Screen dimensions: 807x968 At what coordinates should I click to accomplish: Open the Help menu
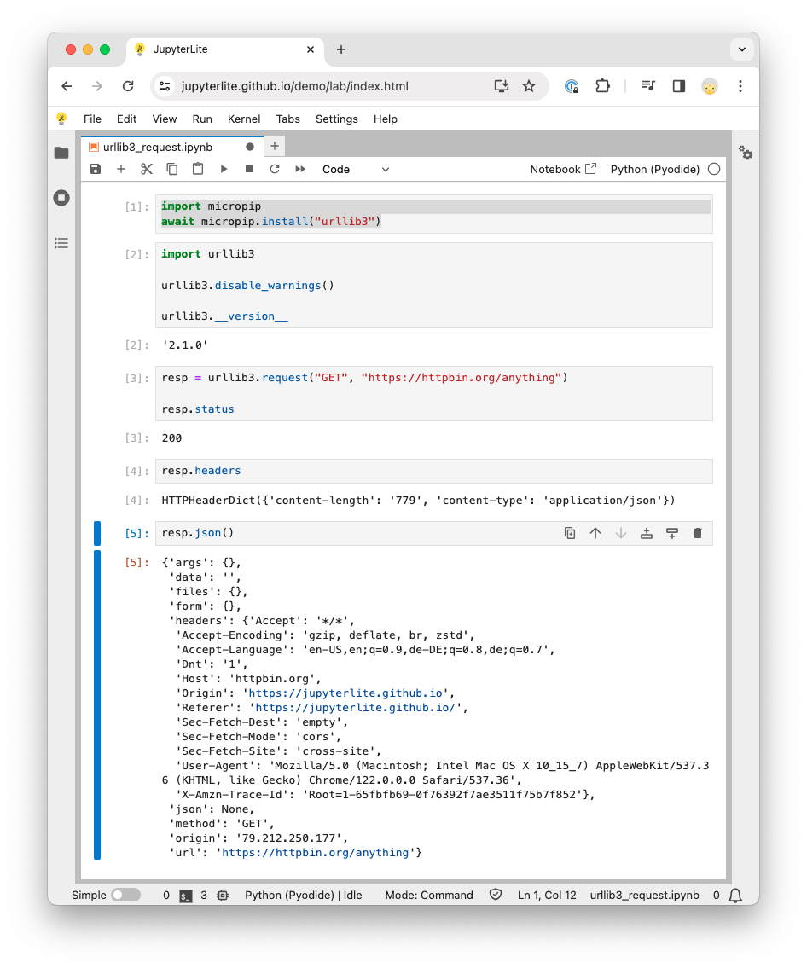(386, 119)
